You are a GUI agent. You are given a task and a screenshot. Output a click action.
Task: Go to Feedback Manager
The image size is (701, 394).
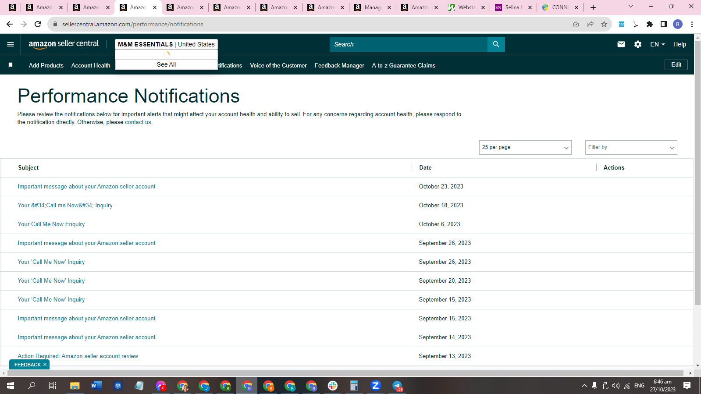pos(339,65)
